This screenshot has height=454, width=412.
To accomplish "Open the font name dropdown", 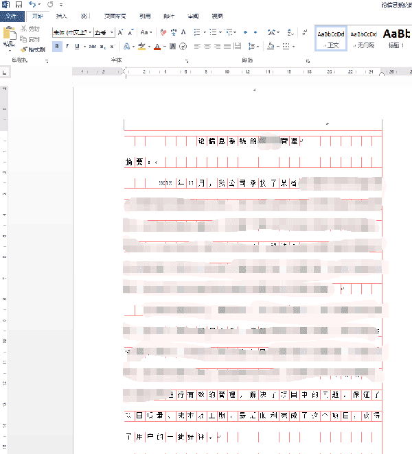I will point(90,33).
